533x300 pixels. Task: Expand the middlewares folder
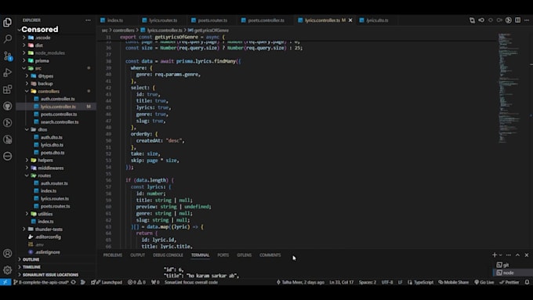click(x=51, y=168)
